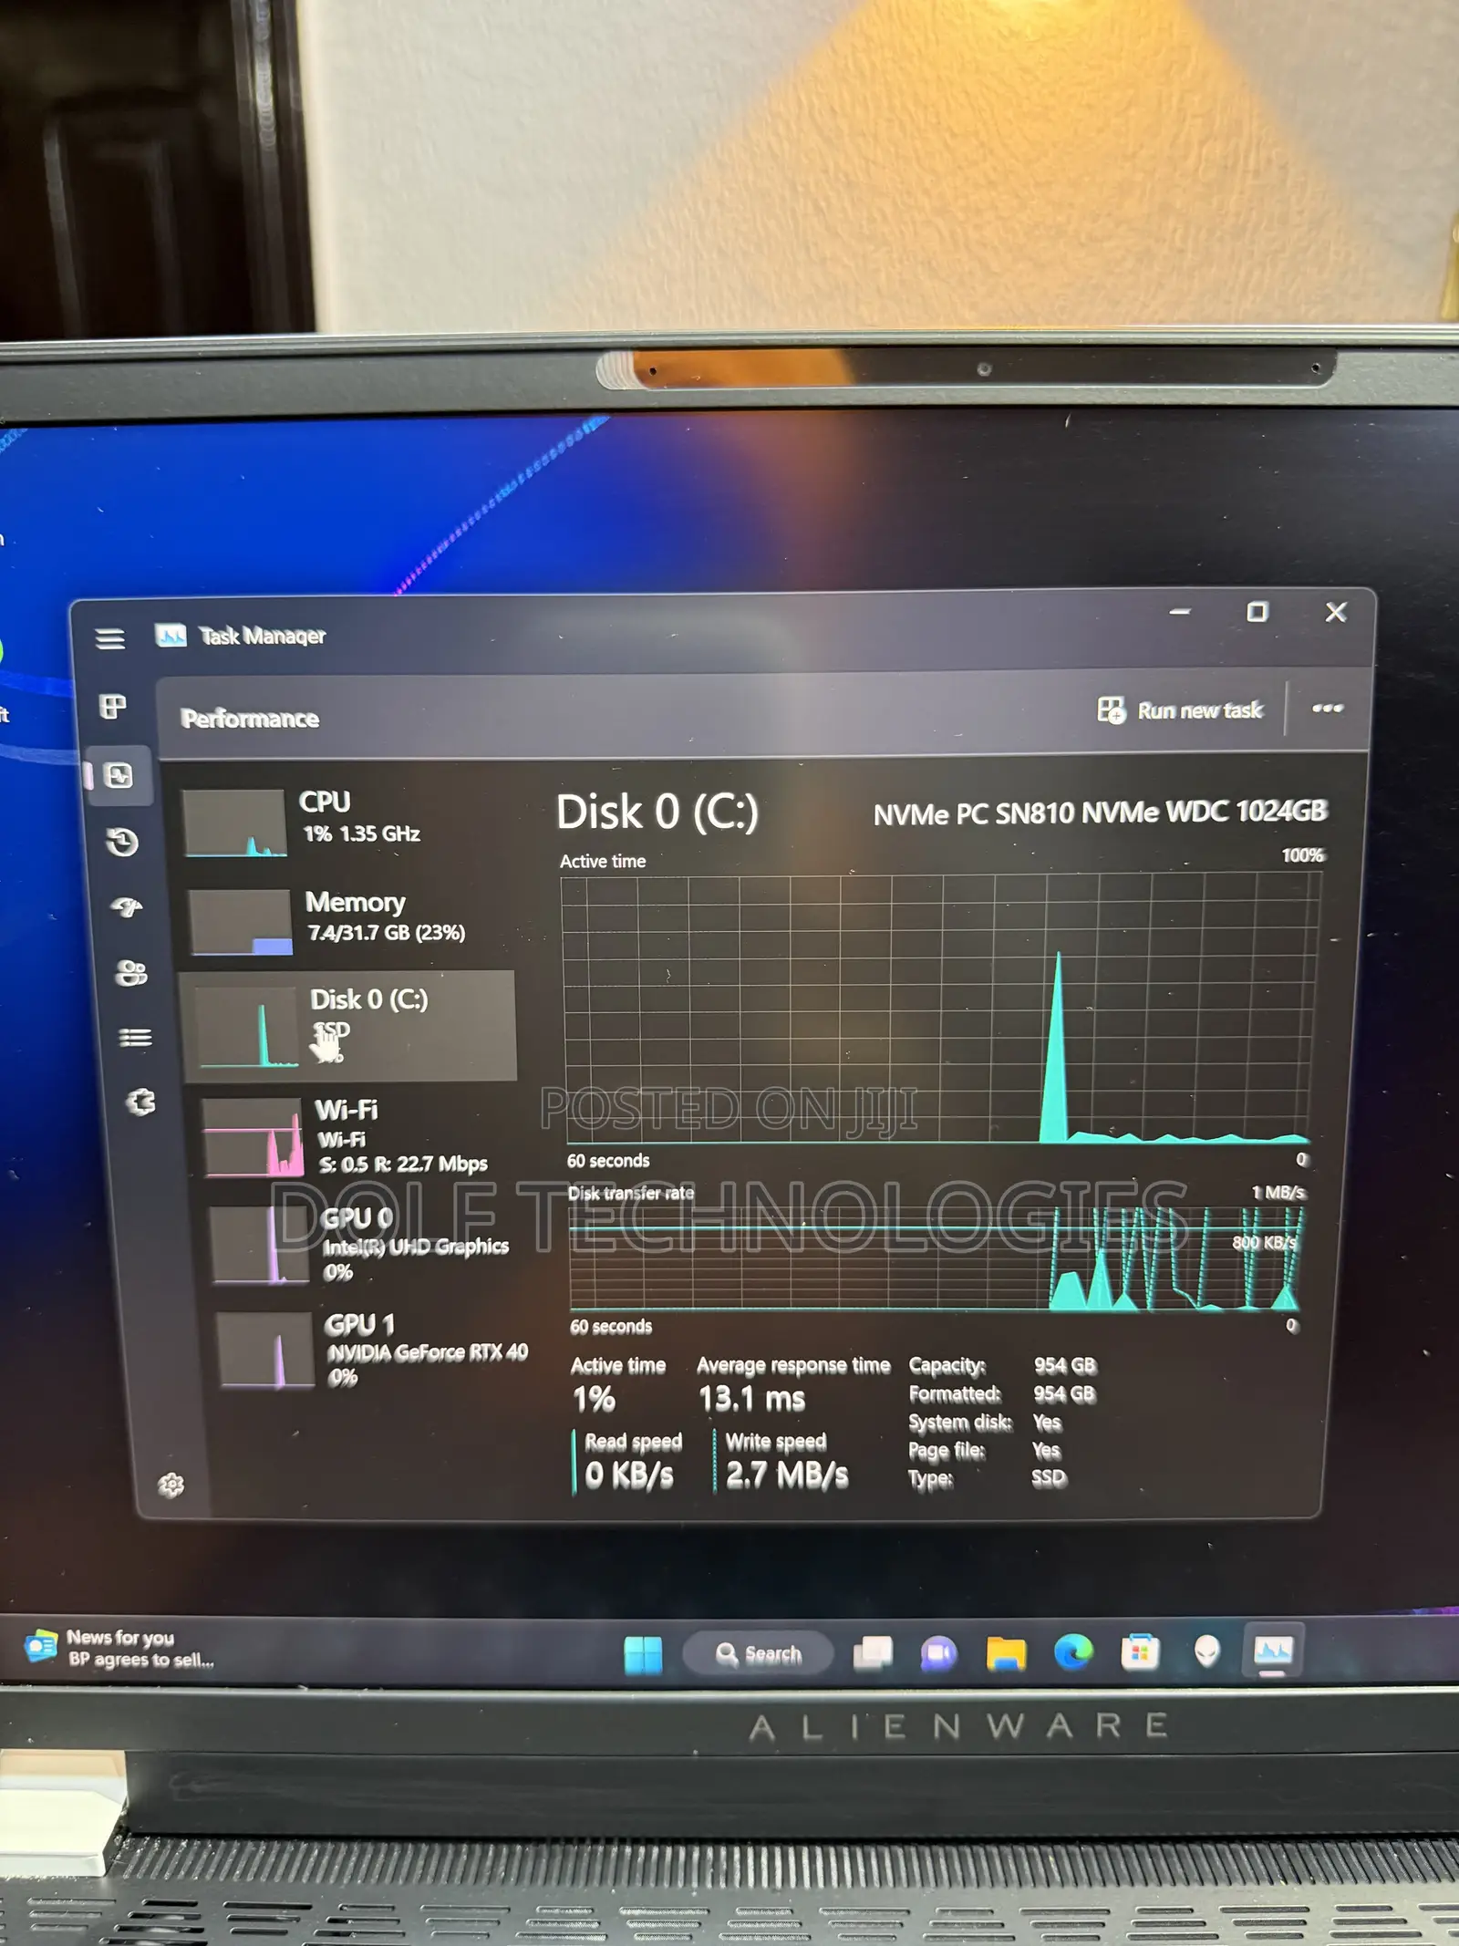Viewport: 1459px width, 1946px height.
Task: Open Details list icon in sidebar
Action: 136,1038
